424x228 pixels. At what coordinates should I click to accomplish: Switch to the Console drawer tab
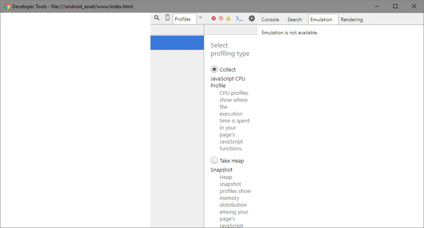(270, 19)
